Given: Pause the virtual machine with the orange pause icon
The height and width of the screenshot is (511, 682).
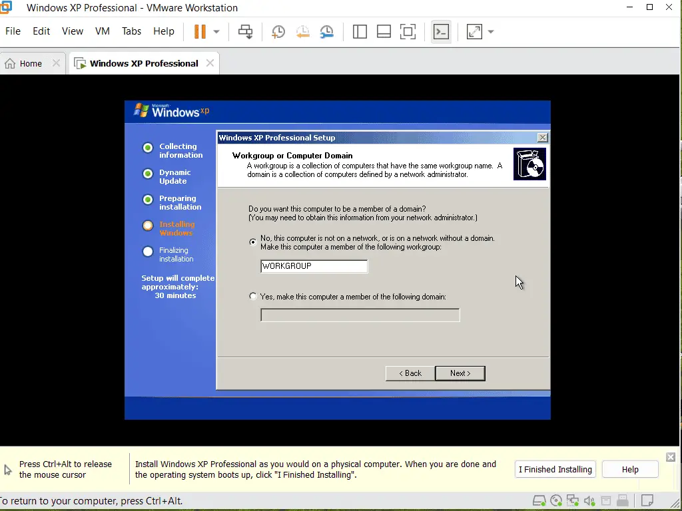Looking at the screenshot, I should [200, 31].
